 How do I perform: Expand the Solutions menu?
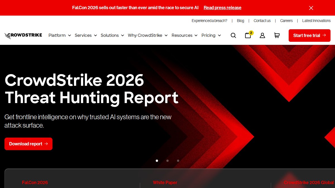click(x=112, y=35)
